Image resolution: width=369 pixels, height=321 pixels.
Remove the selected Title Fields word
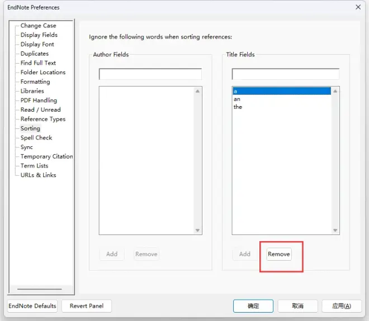tap(279, 254)
